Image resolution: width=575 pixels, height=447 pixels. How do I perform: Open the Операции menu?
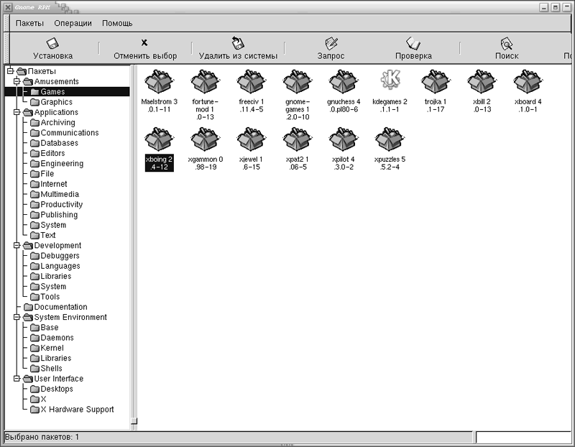pyautogui.click(x=73, y=23)
